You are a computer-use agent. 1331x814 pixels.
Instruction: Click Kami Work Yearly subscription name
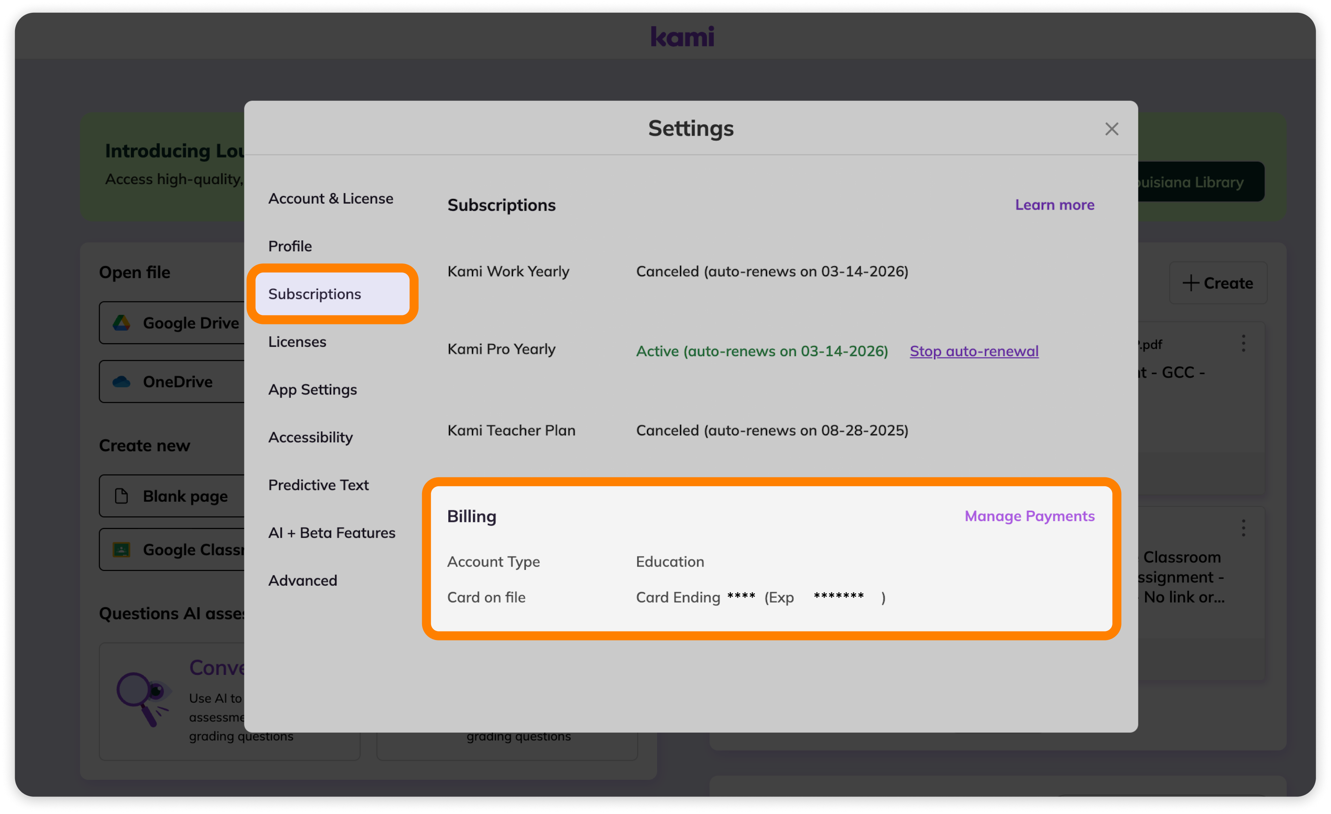508,271
